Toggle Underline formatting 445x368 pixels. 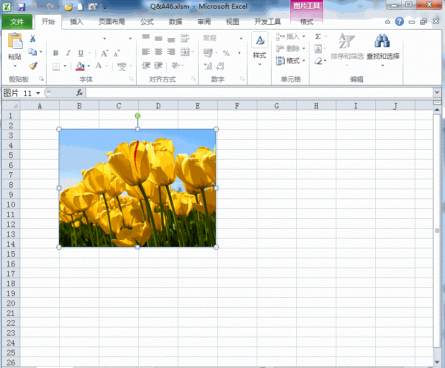[x=81, y=53]
